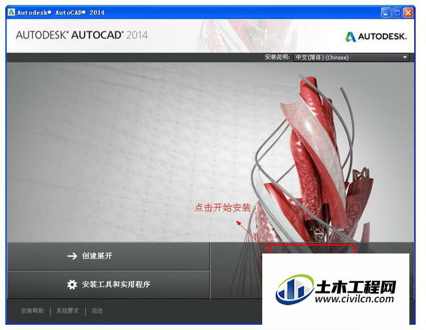The height and width of the screenshot is (330, 426).
Task: Click the AutoCAD title bar app icon
Action: click(11, 12)
